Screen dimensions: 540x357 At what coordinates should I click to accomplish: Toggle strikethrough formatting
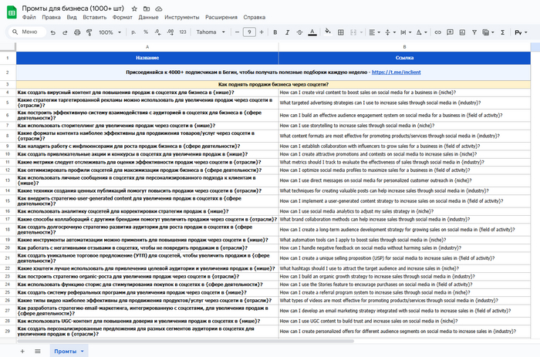point(300,32)
